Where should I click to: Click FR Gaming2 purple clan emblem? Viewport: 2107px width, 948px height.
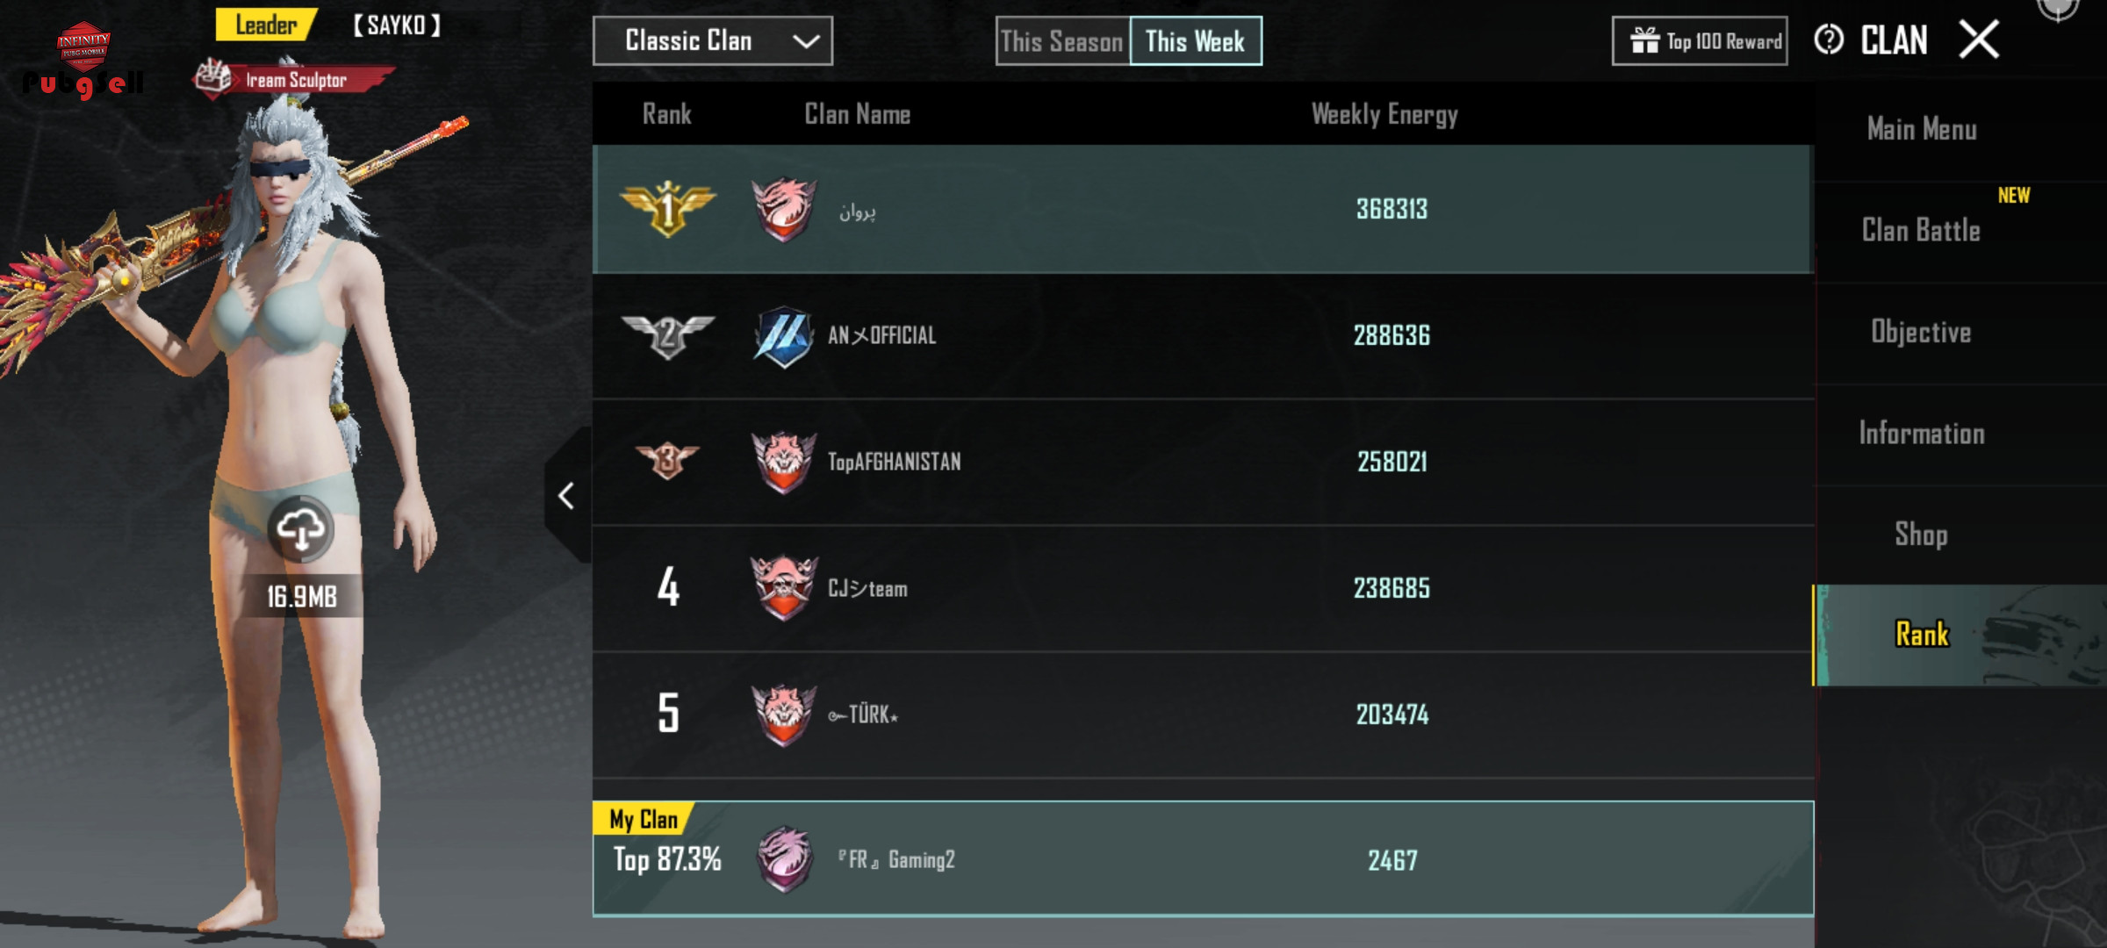(784, 859)
